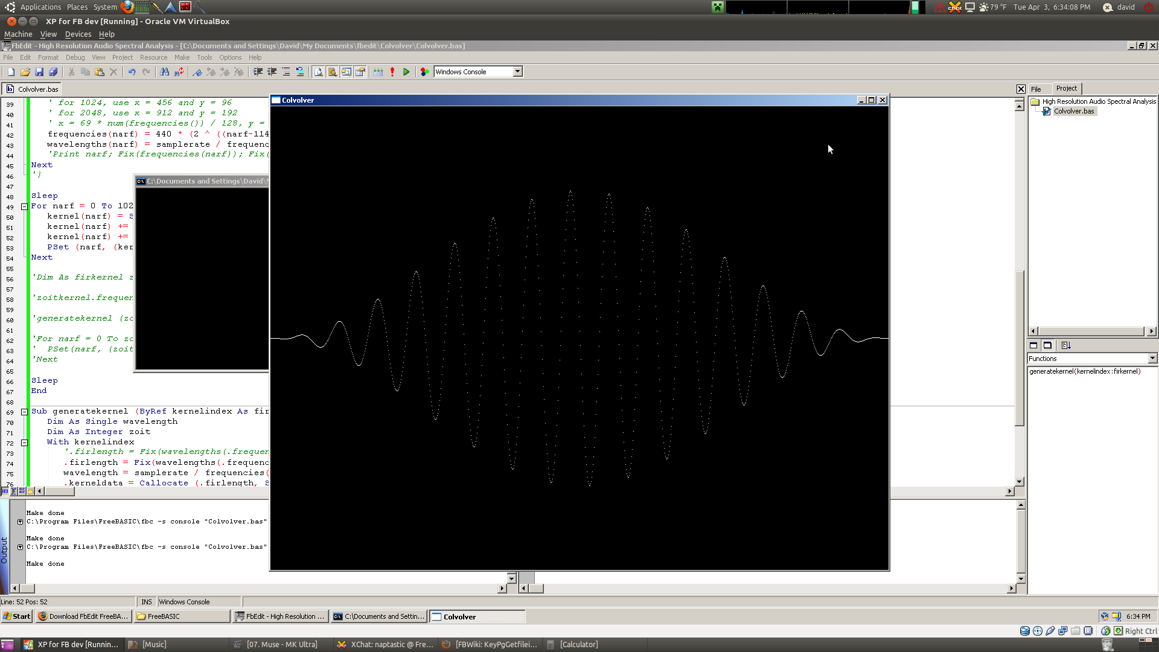Open the Functions combo box dropdown
Viewport: 1159px width, 652px height.
[x=1152, y=359]
